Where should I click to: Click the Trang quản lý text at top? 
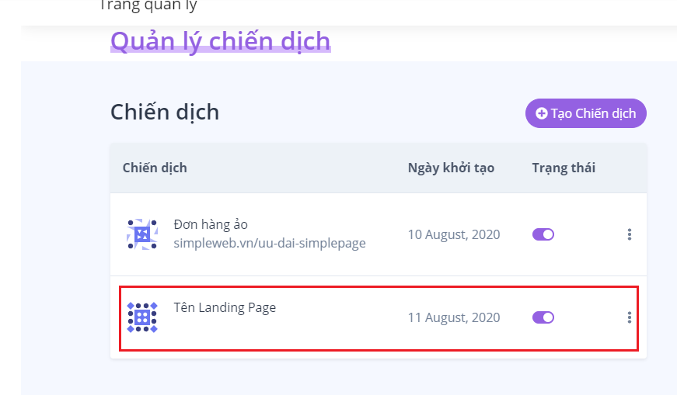[148, 6]
